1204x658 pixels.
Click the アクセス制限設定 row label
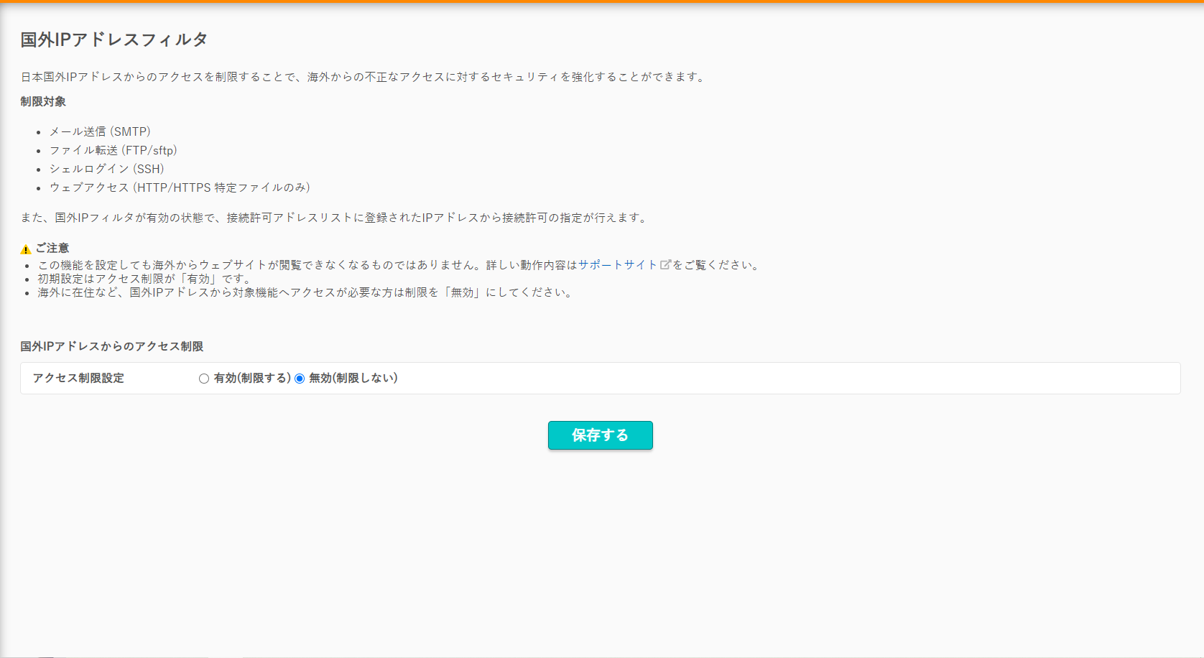pyautogui.click(x=78, y=379)
